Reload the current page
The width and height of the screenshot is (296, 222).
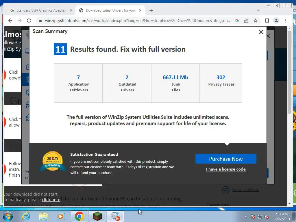click(29, 21)
